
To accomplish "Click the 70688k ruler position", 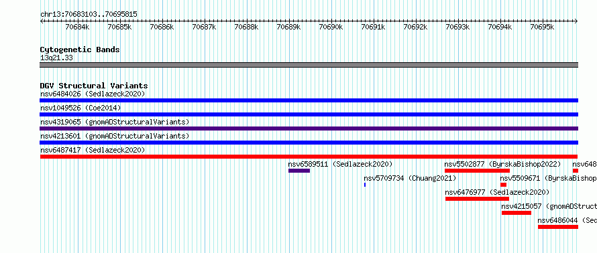I will tap(247, 27).
